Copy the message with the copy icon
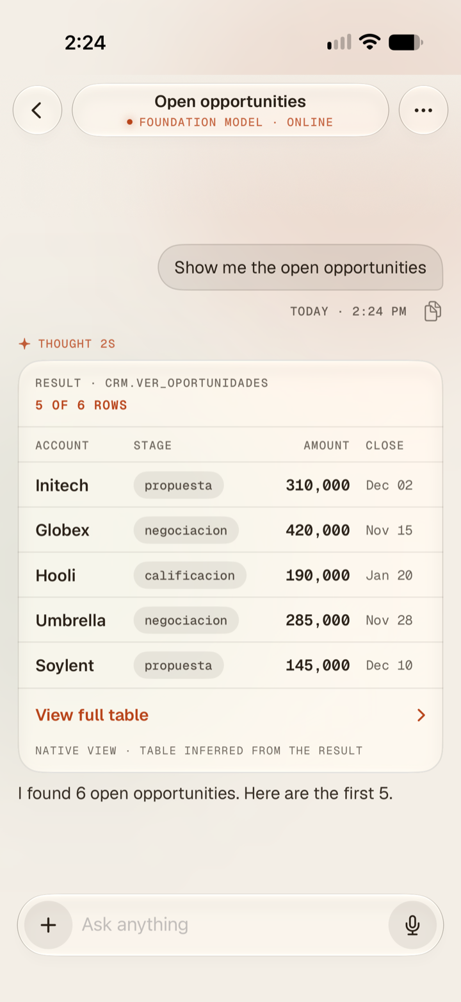The image size is (461, 1002). click(433, 311)
